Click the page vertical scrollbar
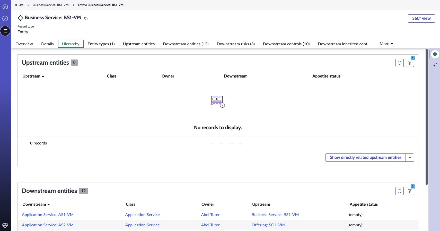440x231 pixels. pyautogui.click(x=426, y=117)
